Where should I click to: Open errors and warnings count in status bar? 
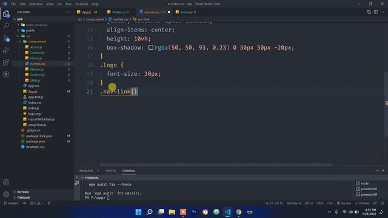[36, 203]
